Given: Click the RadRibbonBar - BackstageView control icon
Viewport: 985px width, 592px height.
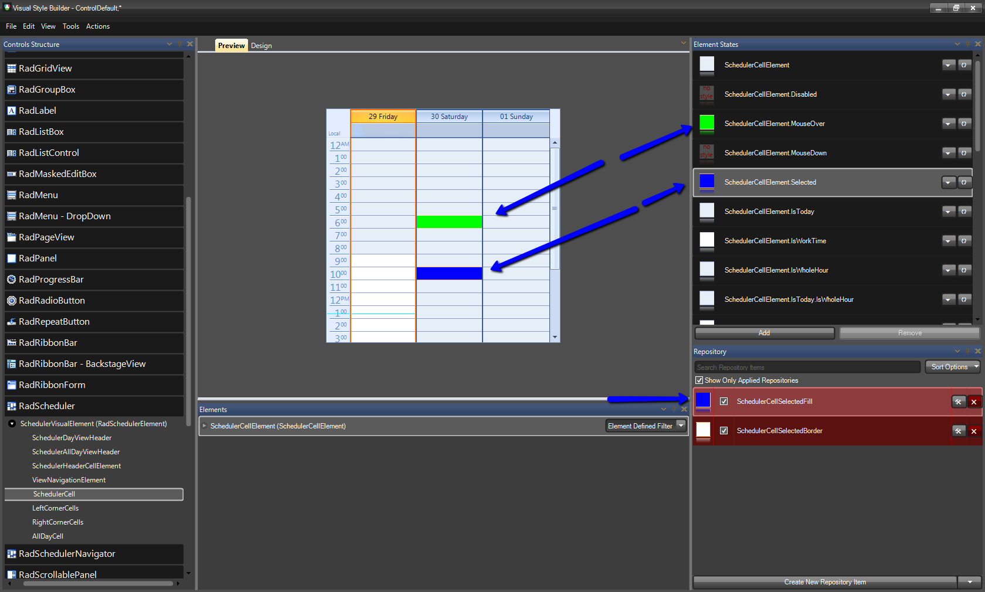Looking at the screenshot, I should 11,364.
